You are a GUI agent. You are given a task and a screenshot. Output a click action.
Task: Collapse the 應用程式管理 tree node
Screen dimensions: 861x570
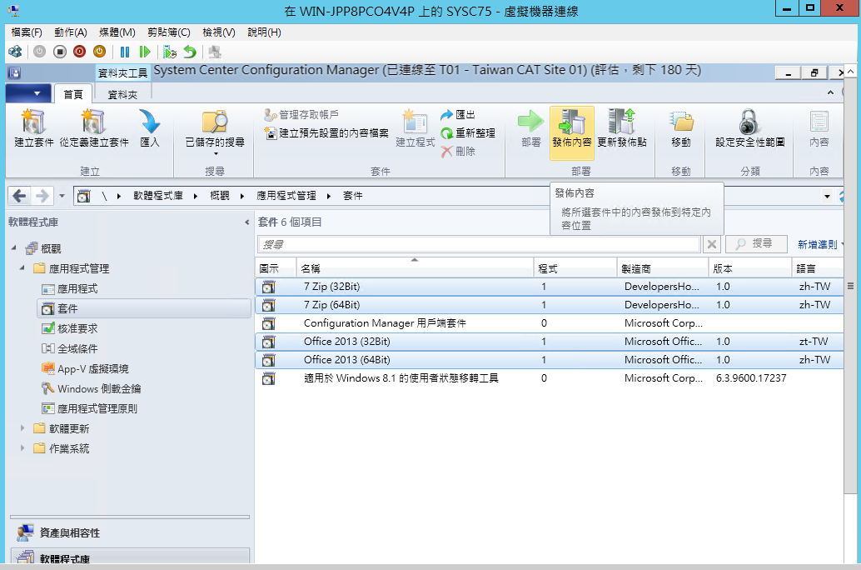(22, 267)
